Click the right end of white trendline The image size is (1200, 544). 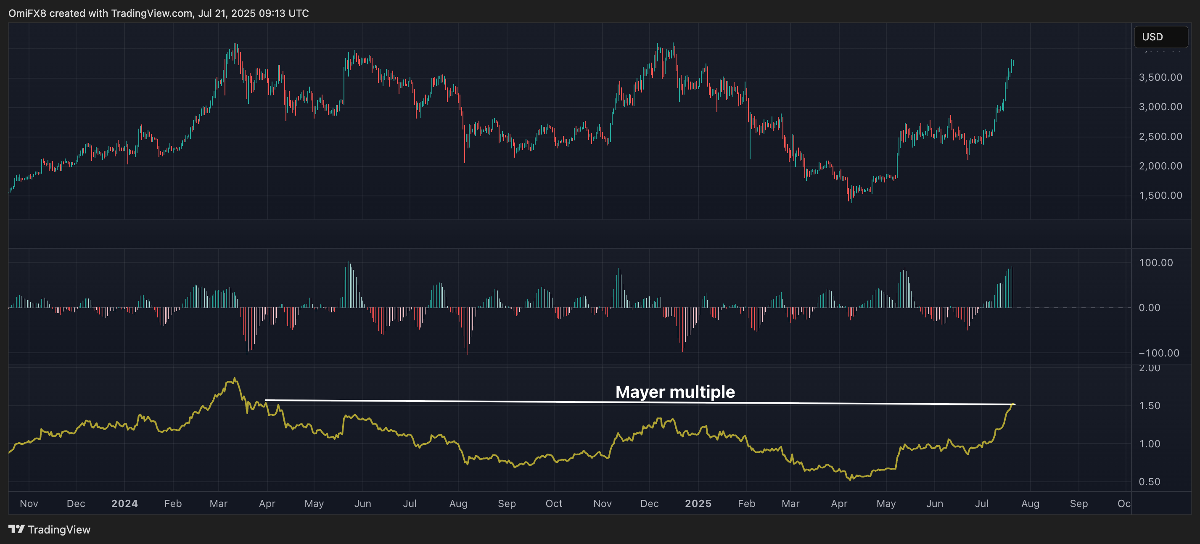(x=1014, y=404)
